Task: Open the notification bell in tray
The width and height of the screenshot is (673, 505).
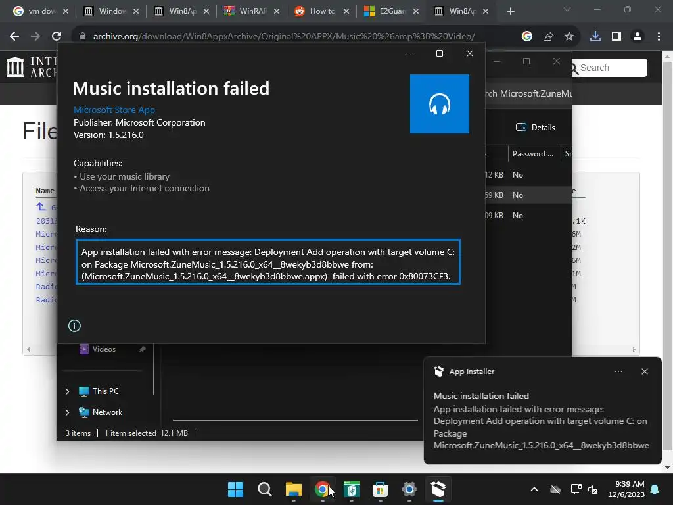Action: [655, 489]
